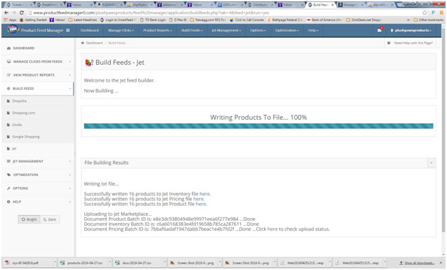This screenshot has width=447, height=270.
Task: Click the blue P extension icon
Action: tap(433, 13)
